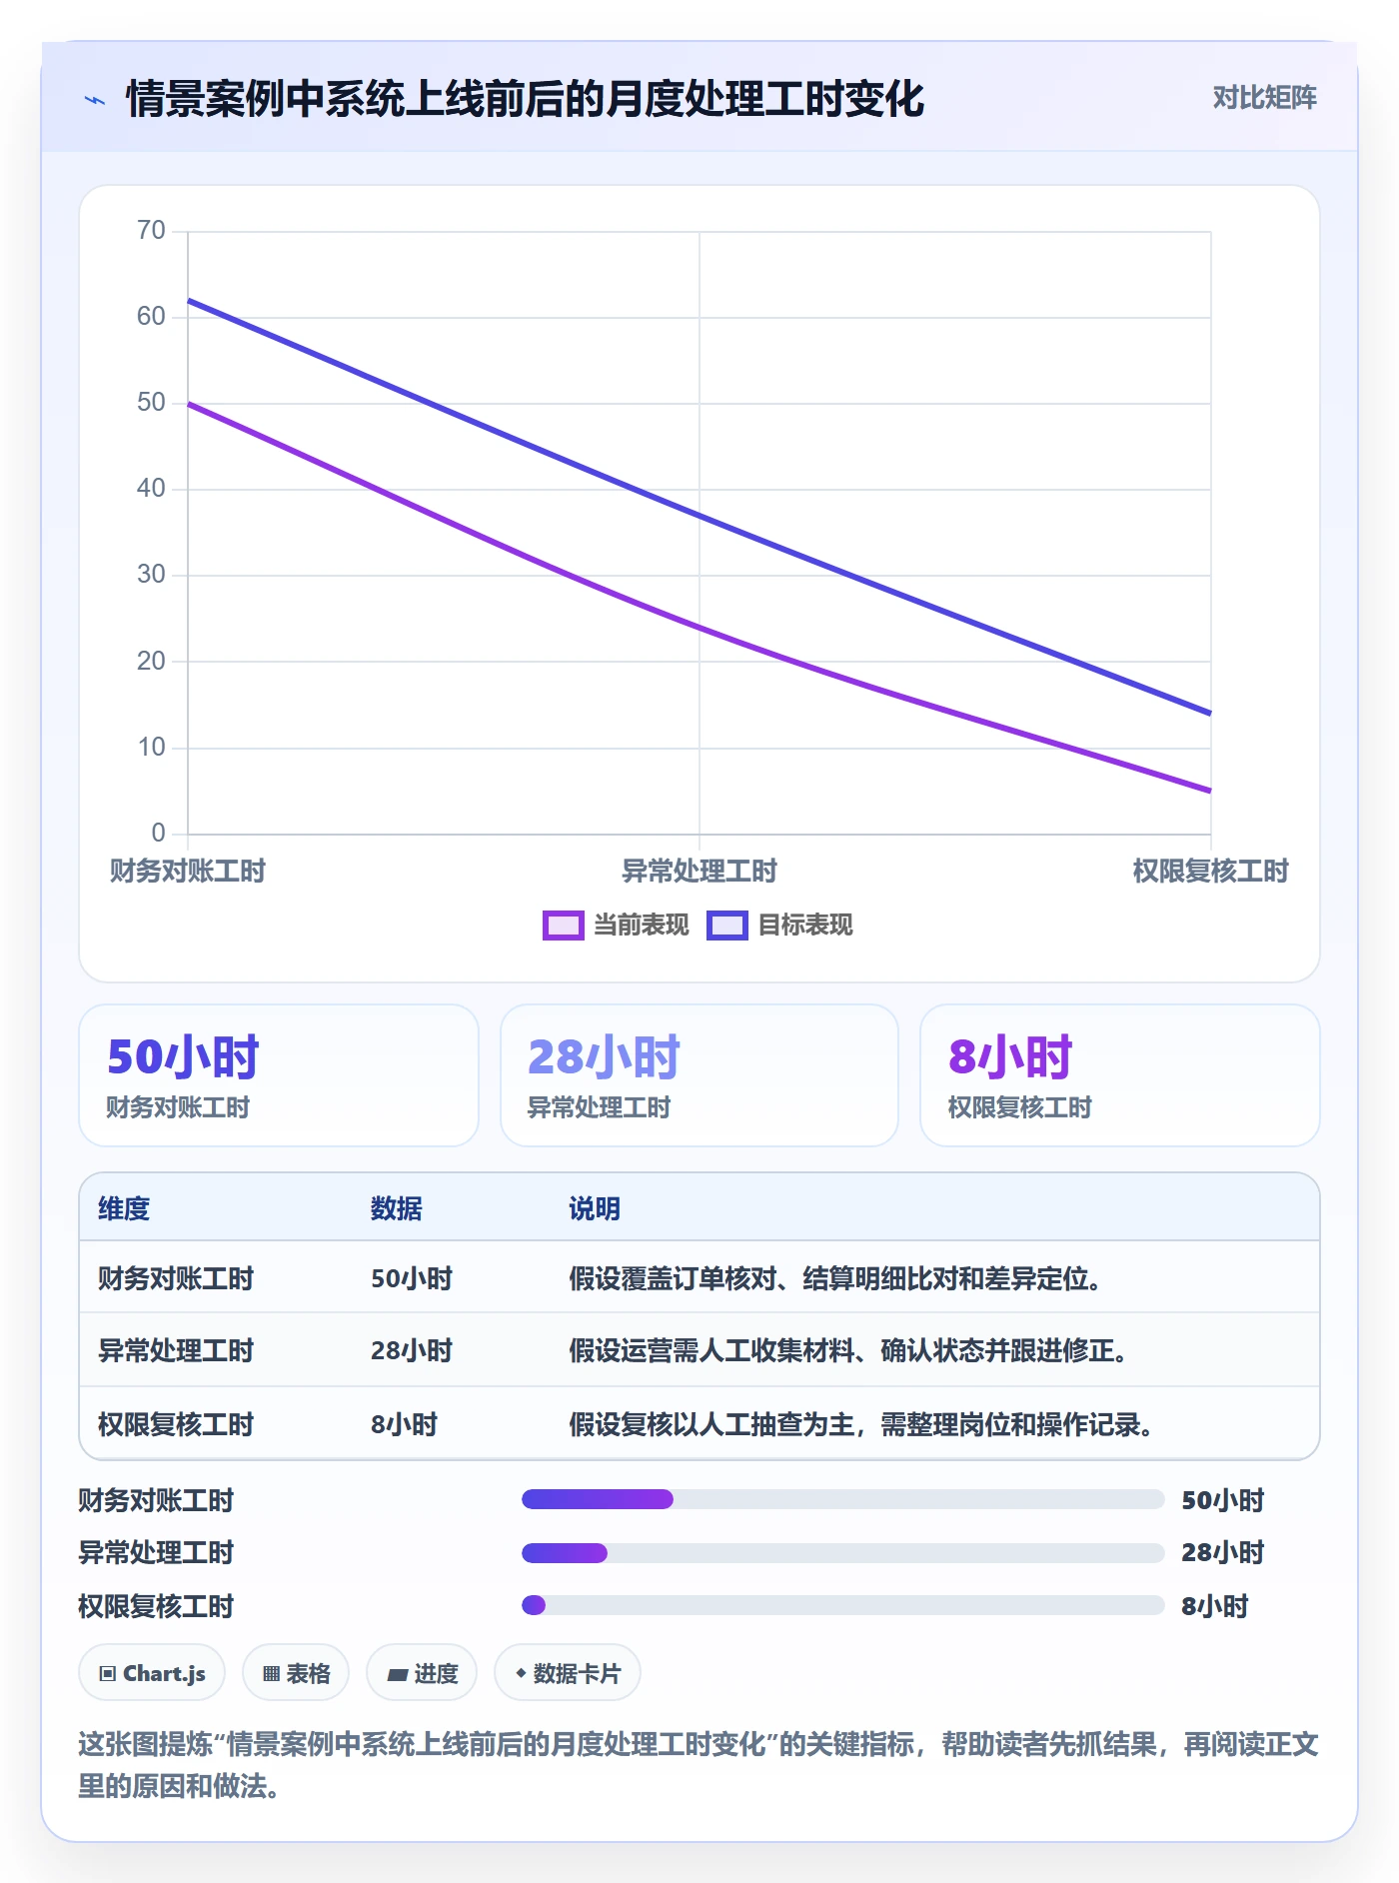The width and height of the screenshot is (1399, 1883).
Task: Click the 异常处理工时 progress bar
Action: click(842, 1553)
